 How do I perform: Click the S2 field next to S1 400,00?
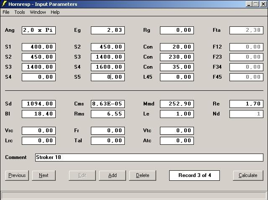pos(108,47)
